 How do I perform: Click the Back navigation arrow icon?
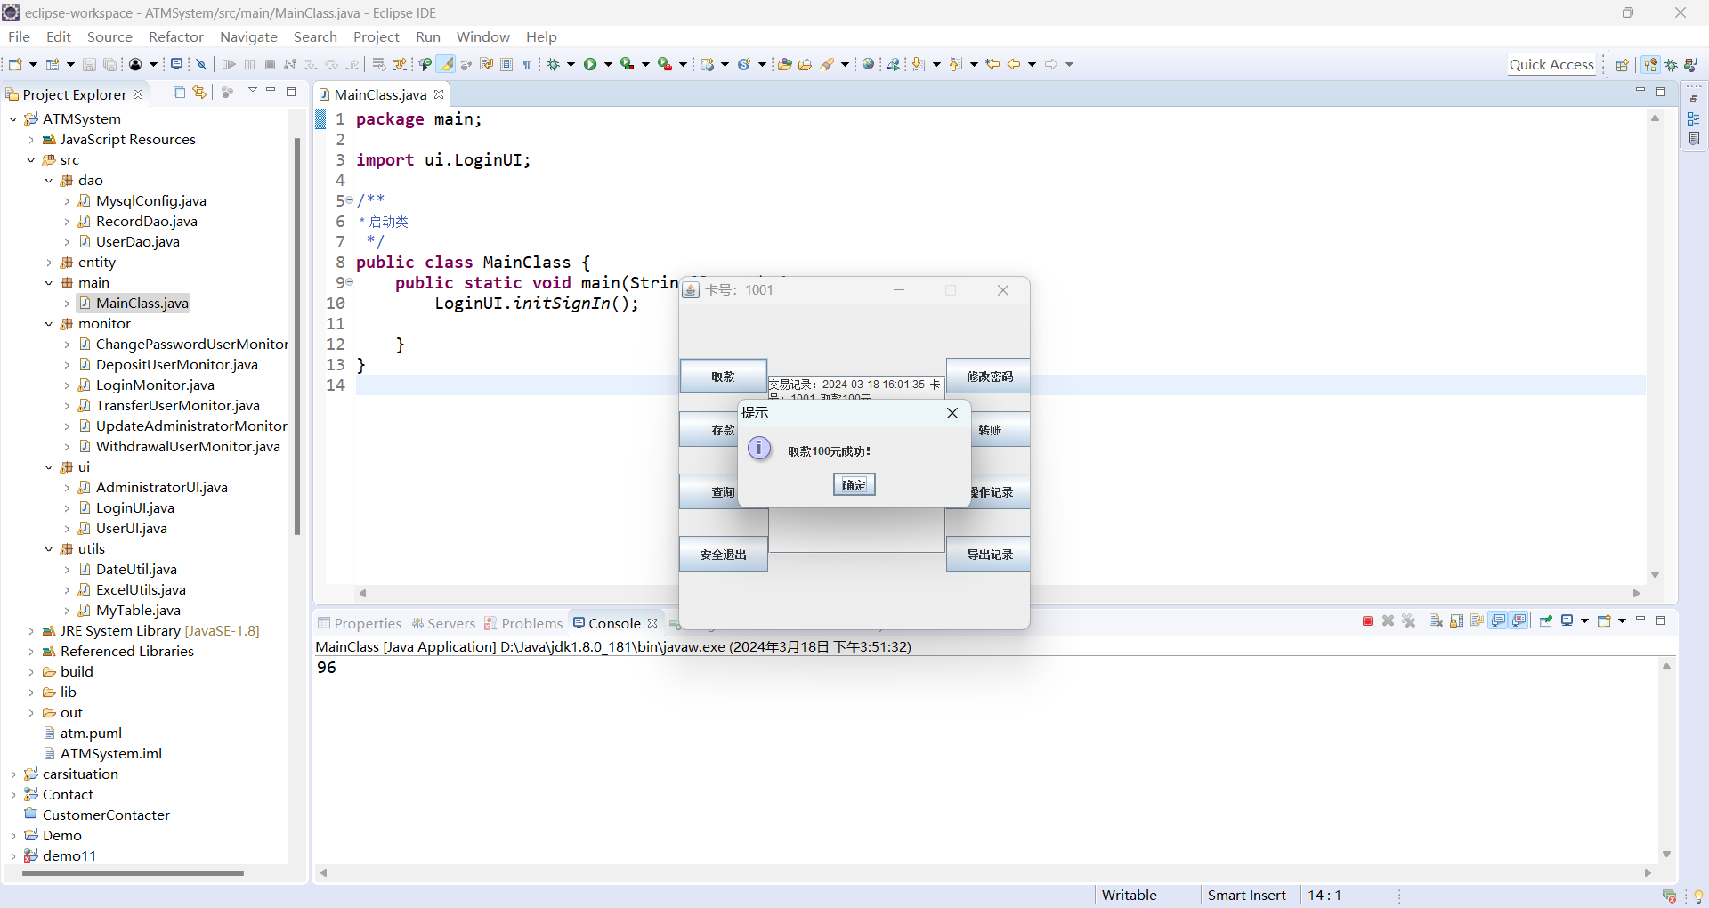click(x=1013, y=64)
